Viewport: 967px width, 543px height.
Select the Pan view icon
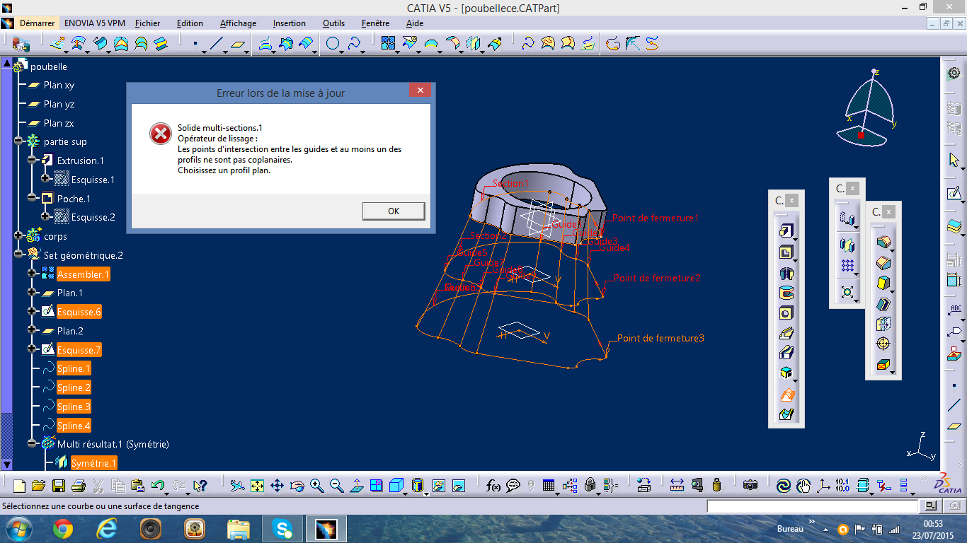277,486
